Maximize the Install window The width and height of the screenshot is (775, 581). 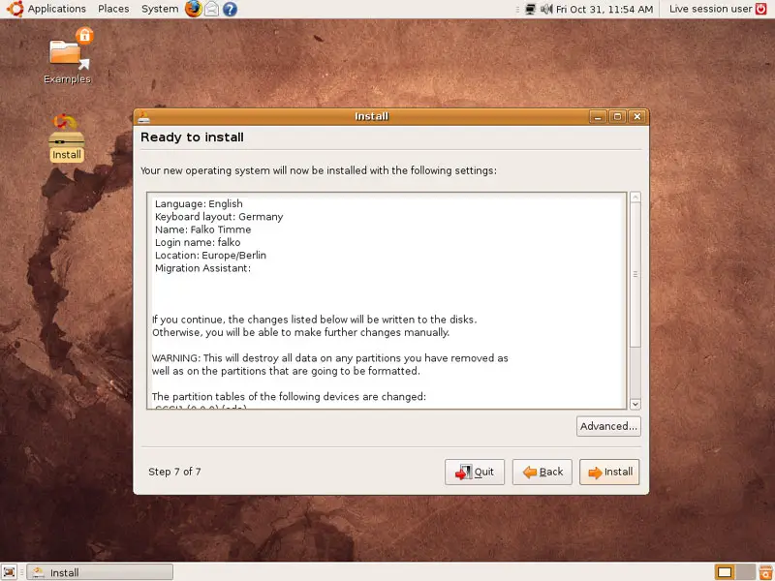click(617, 116)
